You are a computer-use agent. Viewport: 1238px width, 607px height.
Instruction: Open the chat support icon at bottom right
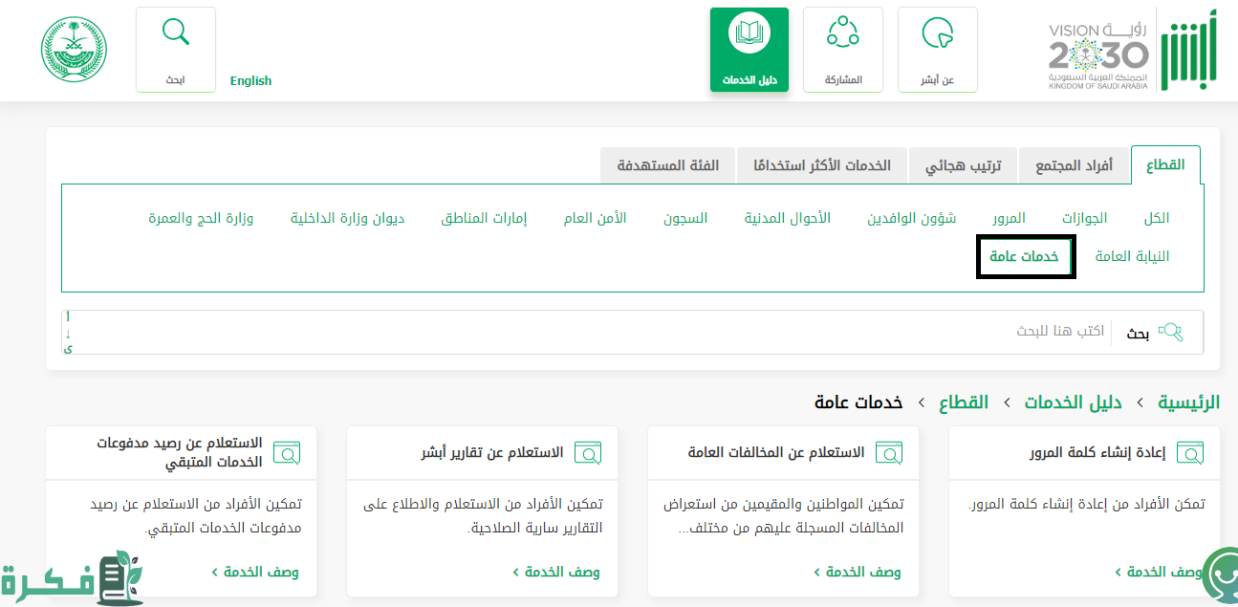1220,576
